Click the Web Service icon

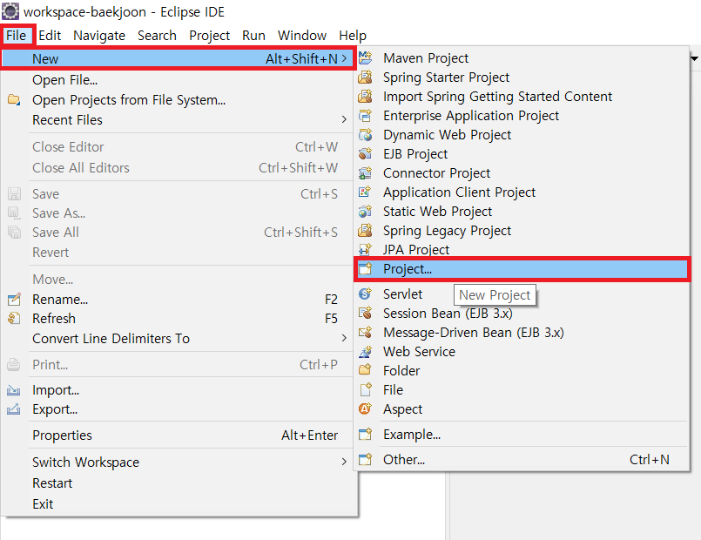click(x=365, y=351)
